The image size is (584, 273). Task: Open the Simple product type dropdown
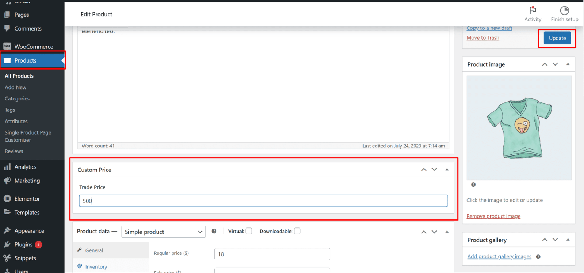pyautogui.click(x=163, y=232)
